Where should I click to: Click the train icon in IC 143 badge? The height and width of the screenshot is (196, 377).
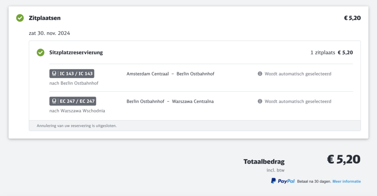(54, 74)
